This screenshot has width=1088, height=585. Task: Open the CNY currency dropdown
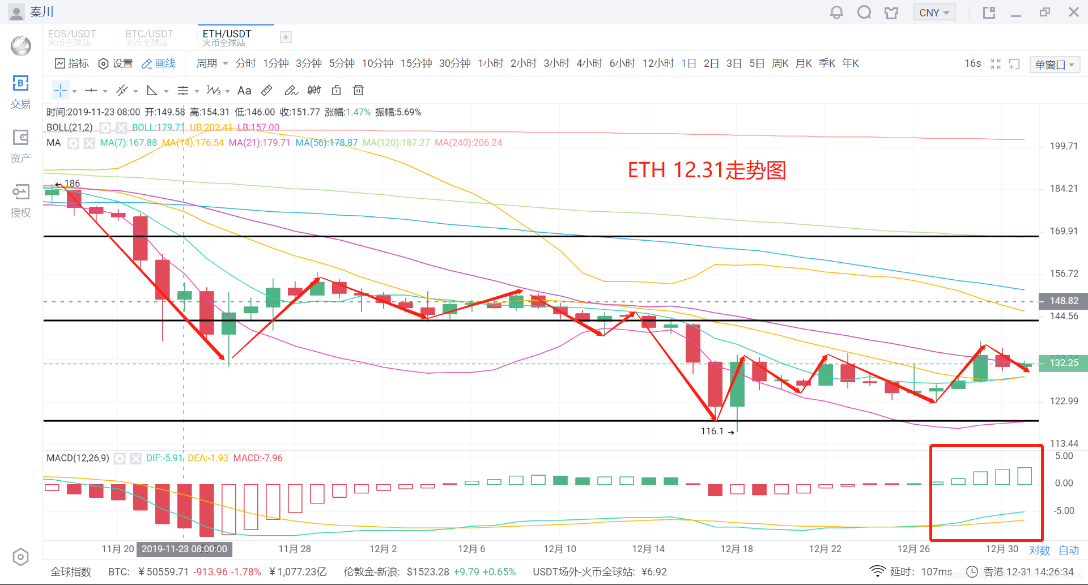pyautogui.click(x=934, y=12)
